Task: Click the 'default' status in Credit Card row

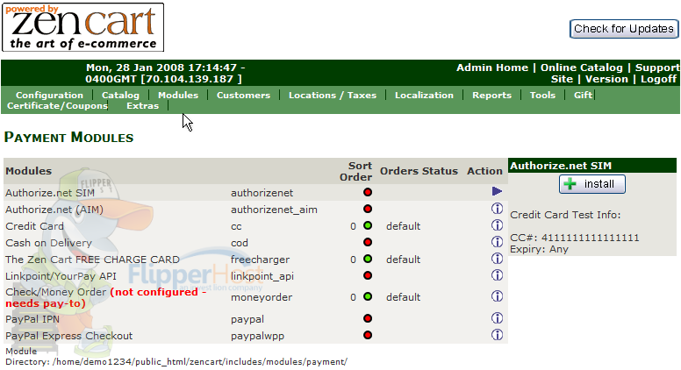Action: coord(404,226)
